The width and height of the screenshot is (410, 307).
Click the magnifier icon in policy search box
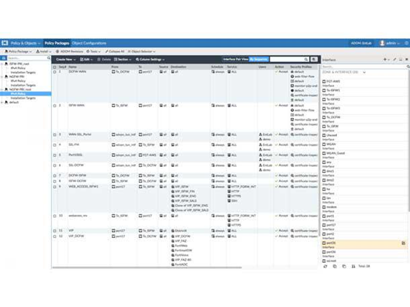click(x=306, y=59)
